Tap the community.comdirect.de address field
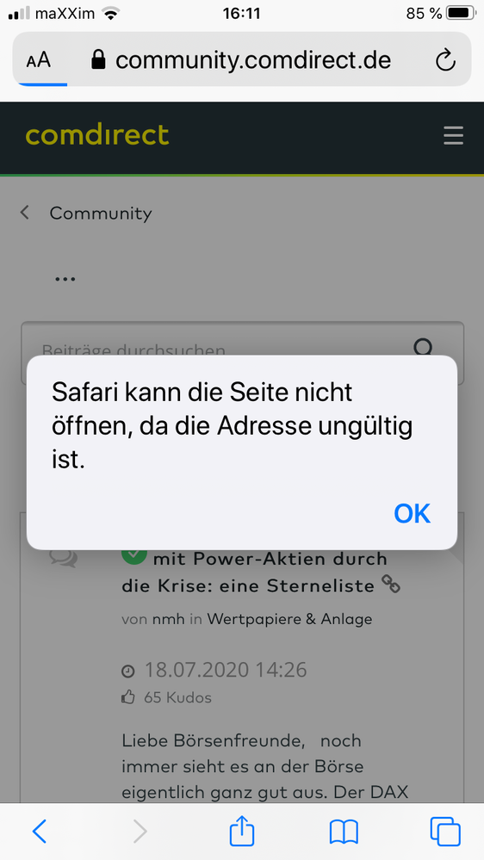Screen dimensions: 484x860 pos(253,60)
